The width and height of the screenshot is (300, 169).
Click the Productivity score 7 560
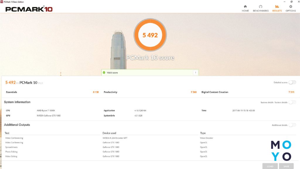pyautogui.click(x=193, y=92)
